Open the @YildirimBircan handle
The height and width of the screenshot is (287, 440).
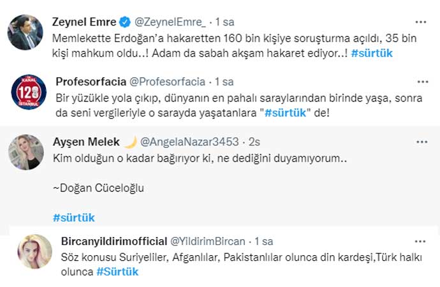(207, 242)
